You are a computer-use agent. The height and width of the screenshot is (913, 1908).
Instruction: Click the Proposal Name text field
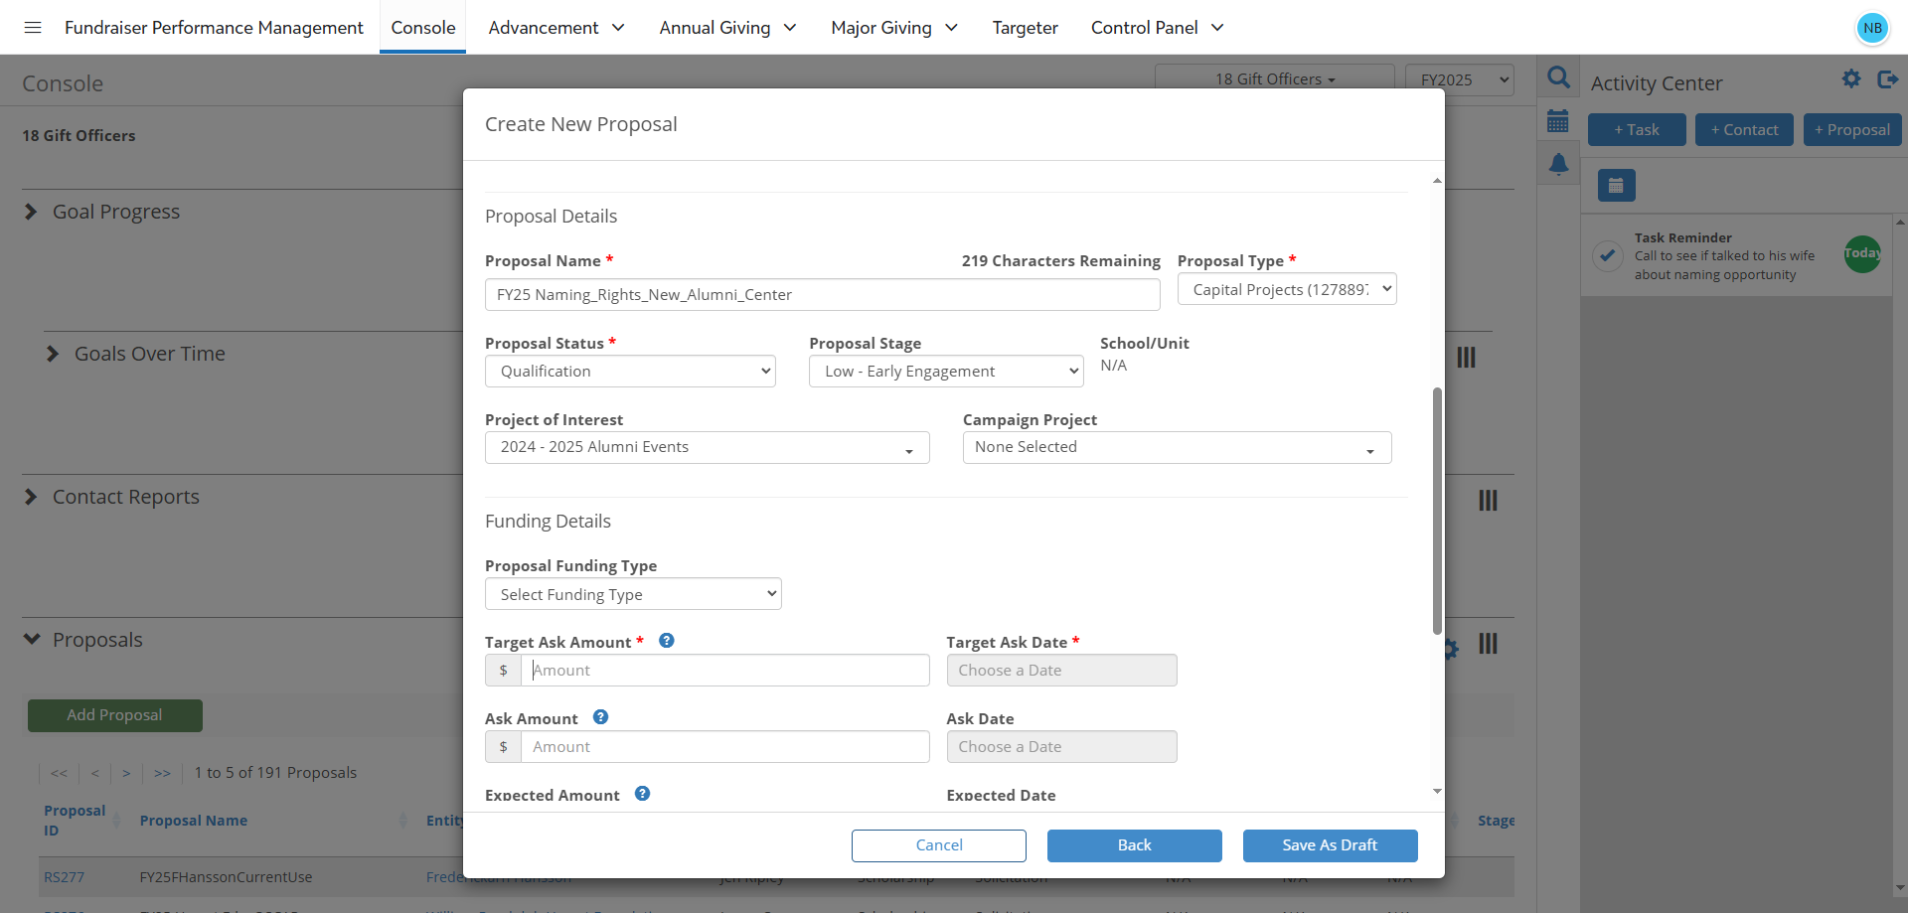[822, 295]
